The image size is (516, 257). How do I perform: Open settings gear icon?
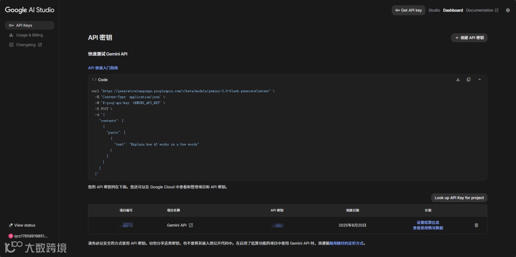pos(507,10)
